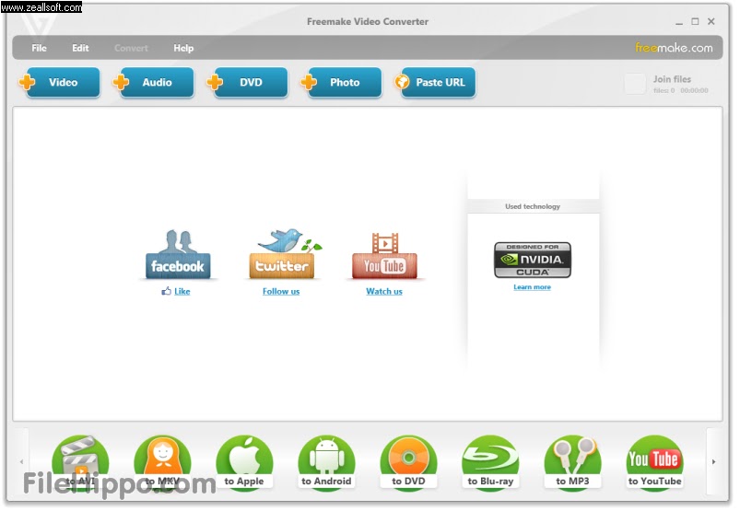The height and width of the screenshot is (511, 740).
Task: Choose the to MP3 output format
Action: 572,463
